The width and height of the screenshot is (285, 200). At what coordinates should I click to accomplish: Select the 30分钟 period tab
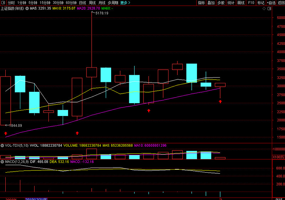(58, 3)
